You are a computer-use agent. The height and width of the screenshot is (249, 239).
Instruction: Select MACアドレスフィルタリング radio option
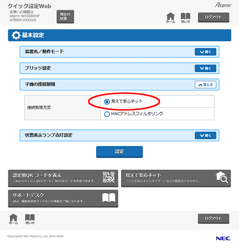coord(107,114)
